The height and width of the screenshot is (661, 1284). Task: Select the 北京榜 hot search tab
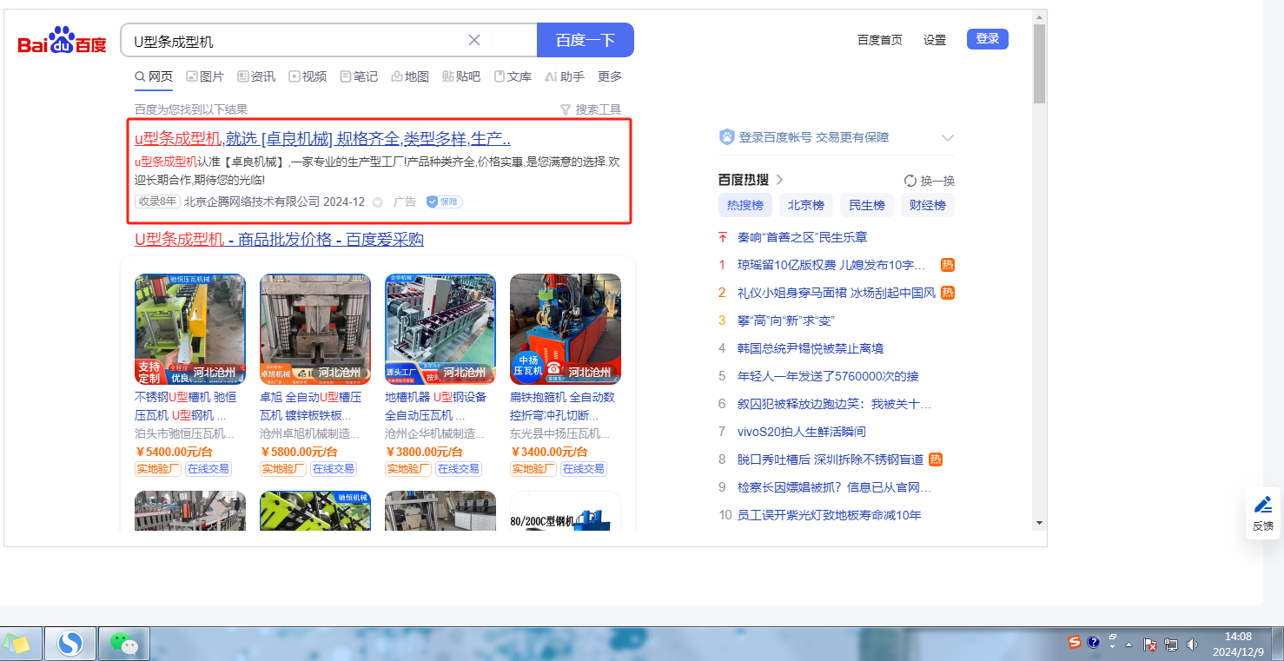(805, 205)
